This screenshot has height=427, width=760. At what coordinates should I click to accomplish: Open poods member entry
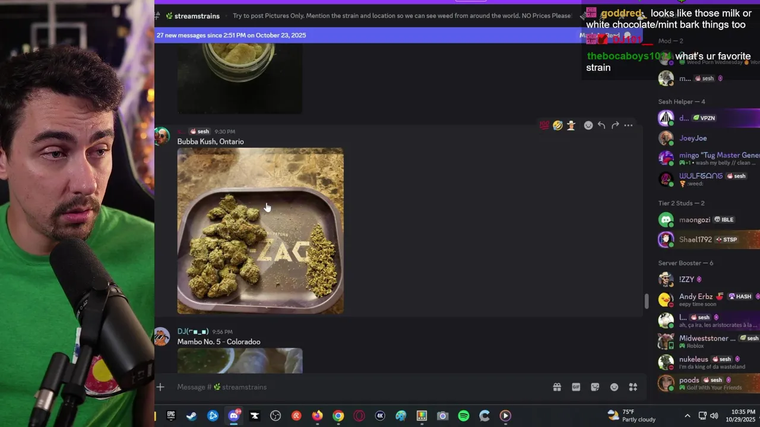[708, 383]
